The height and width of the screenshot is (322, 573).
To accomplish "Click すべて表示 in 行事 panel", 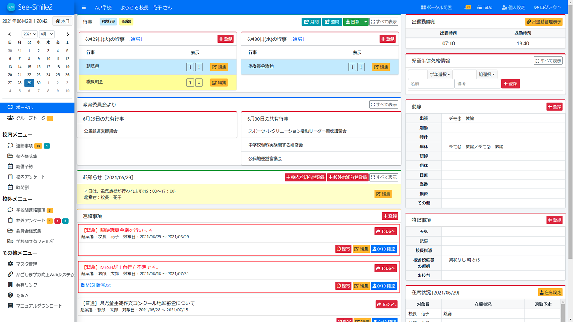I will tap(384, 22).
